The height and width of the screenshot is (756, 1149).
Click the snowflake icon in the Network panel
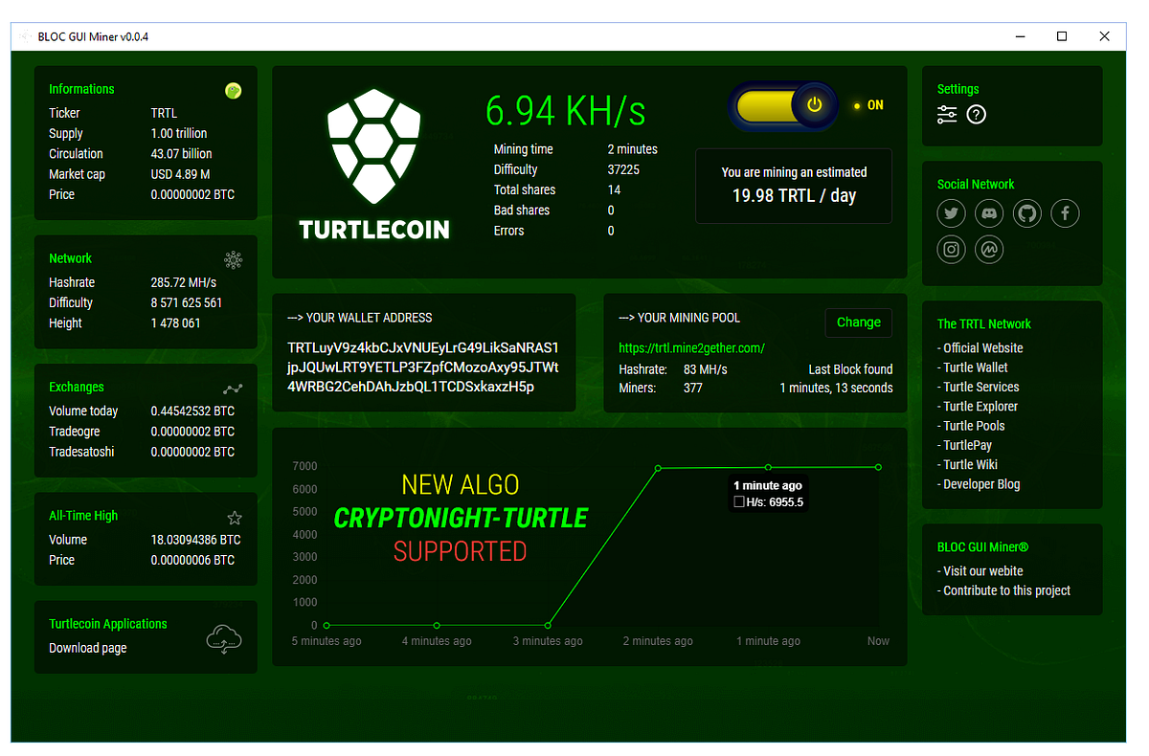pyautogui.click(x=233, y=259)
